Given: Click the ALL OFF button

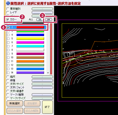Looking at the screenshot, I should pyautogui.click(x=48, y=20).
